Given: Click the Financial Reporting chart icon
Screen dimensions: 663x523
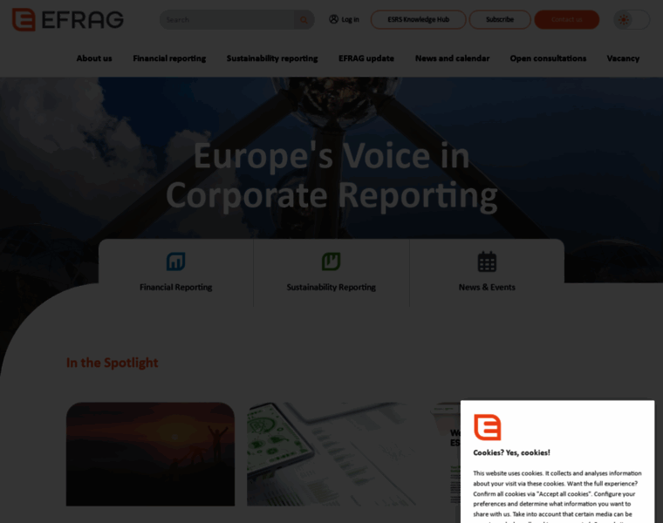Looking at the screenshot, I should coord(176,261).
